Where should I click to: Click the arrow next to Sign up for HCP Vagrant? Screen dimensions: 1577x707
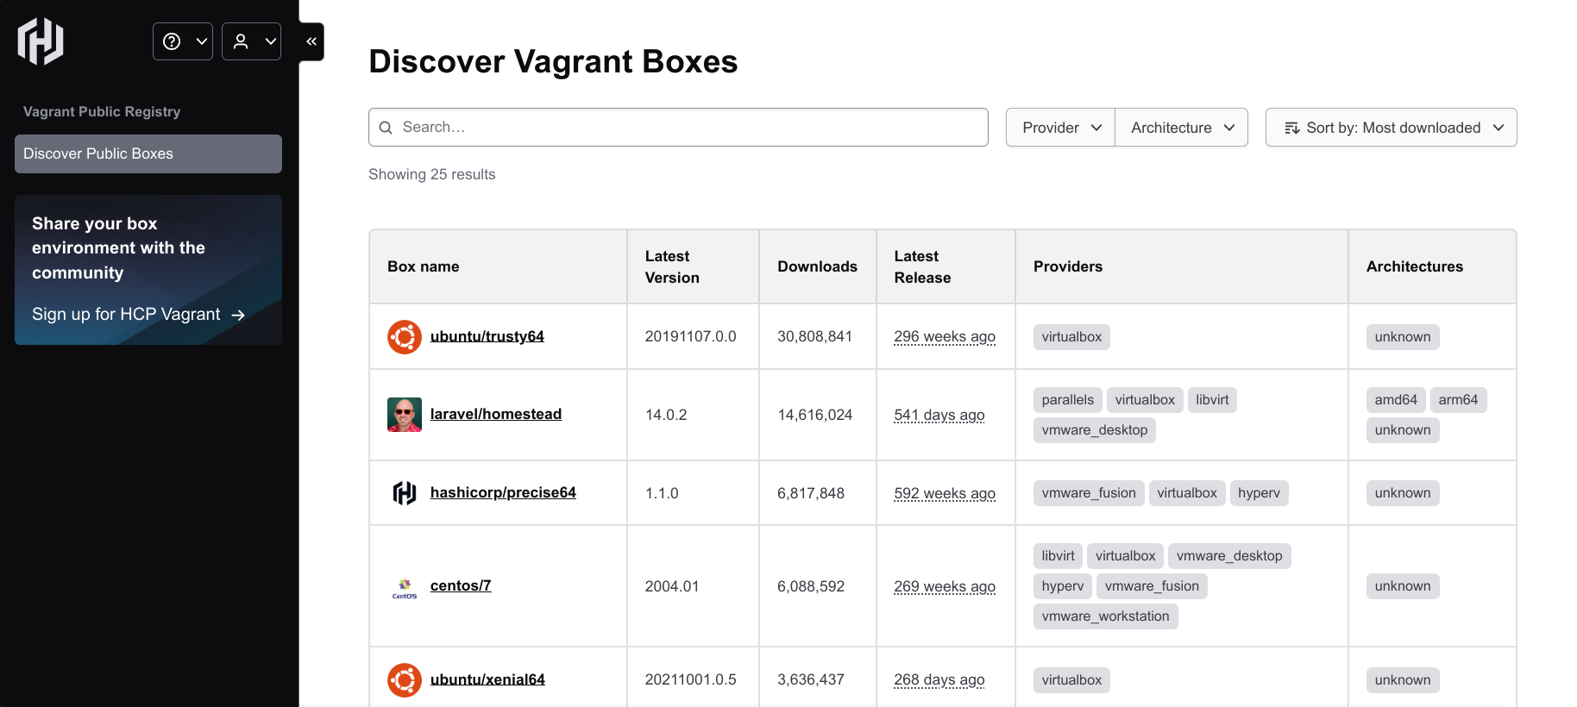point(239,316)
